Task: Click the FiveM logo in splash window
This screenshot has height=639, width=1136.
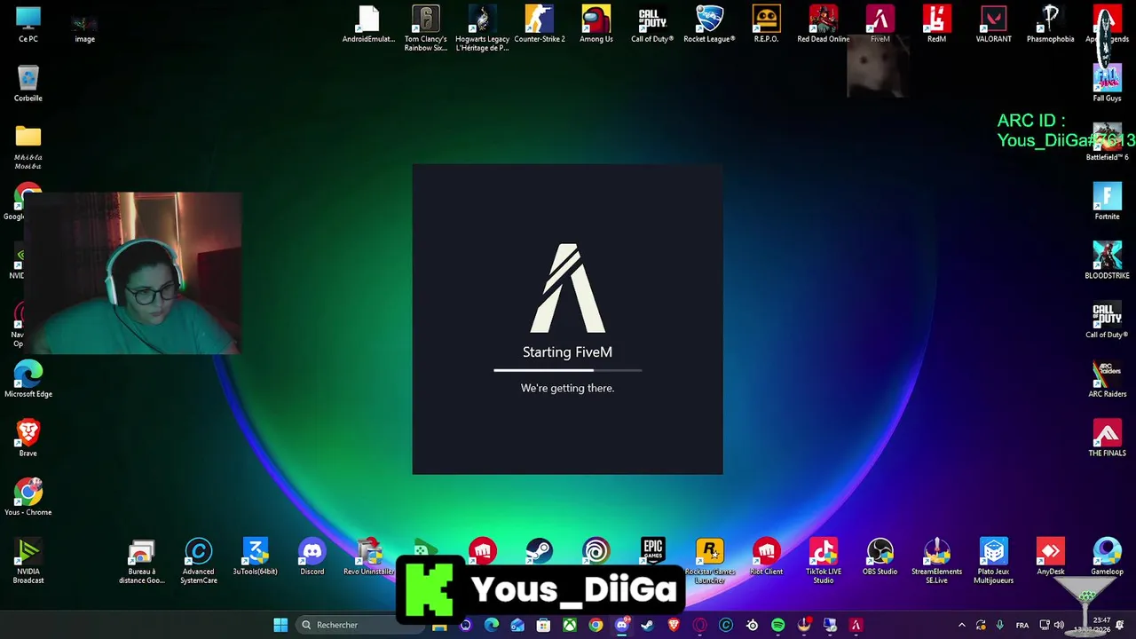Action: click(568, 288)
